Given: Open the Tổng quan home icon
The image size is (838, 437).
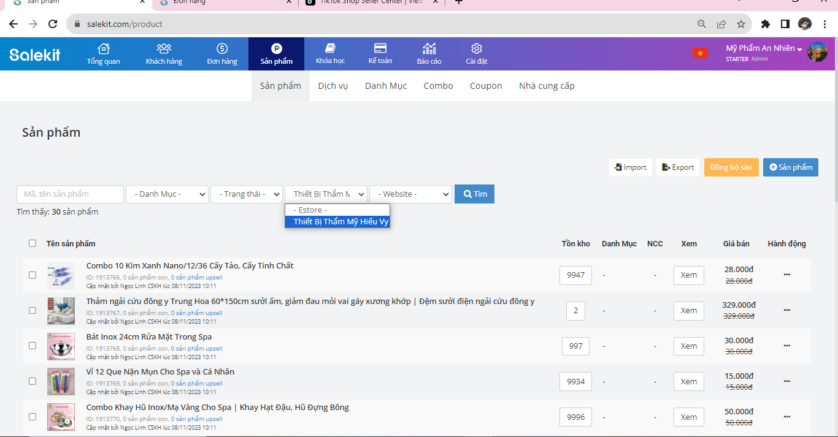Looking at the screenshot, I should pos(104,49).
